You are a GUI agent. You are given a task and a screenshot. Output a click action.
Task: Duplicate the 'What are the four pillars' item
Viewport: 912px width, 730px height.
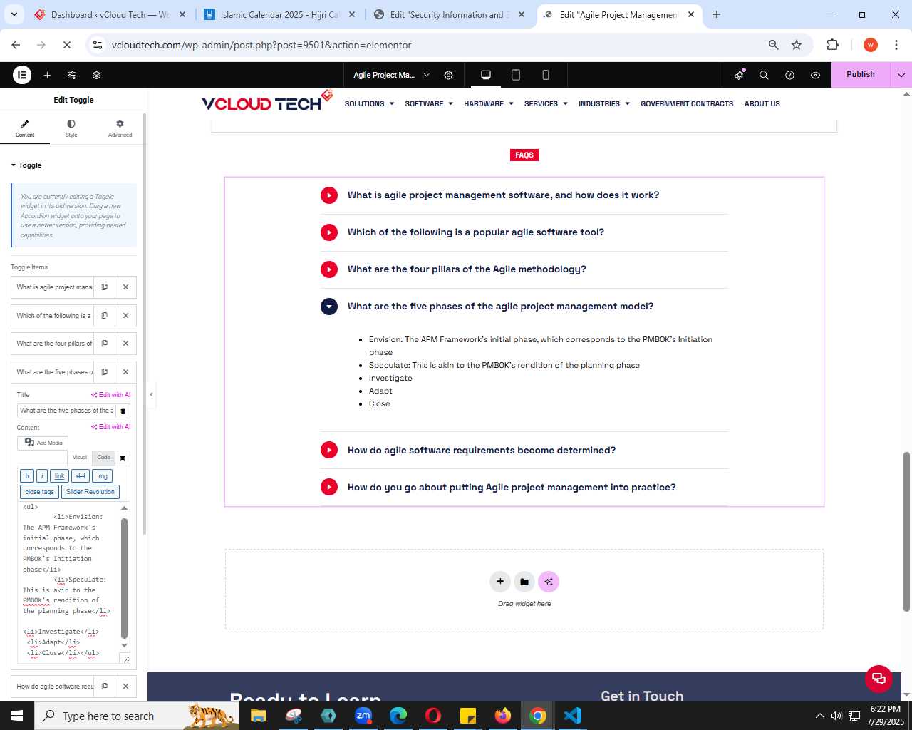coord(105,343)
